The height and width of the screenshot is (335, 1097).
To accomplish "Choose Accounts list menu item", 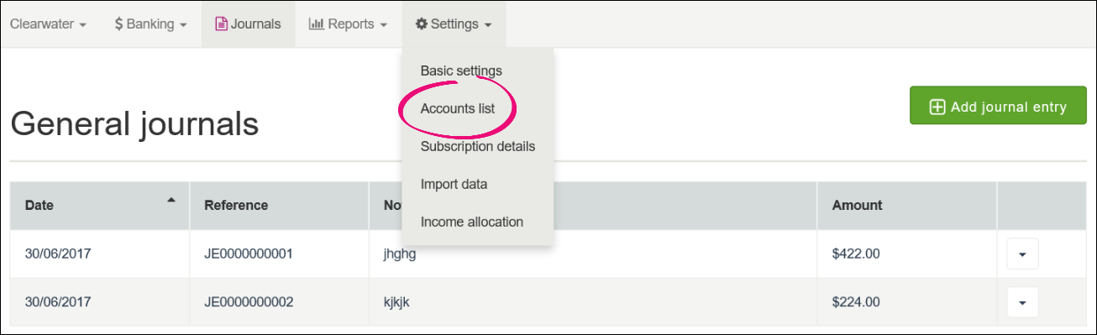I will click(458, 109).
